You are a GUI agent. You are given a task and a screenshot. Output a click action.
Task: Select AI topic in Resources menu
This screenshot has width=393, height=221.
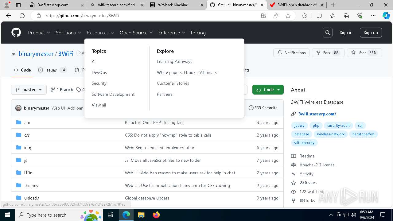tap(94, 61)
